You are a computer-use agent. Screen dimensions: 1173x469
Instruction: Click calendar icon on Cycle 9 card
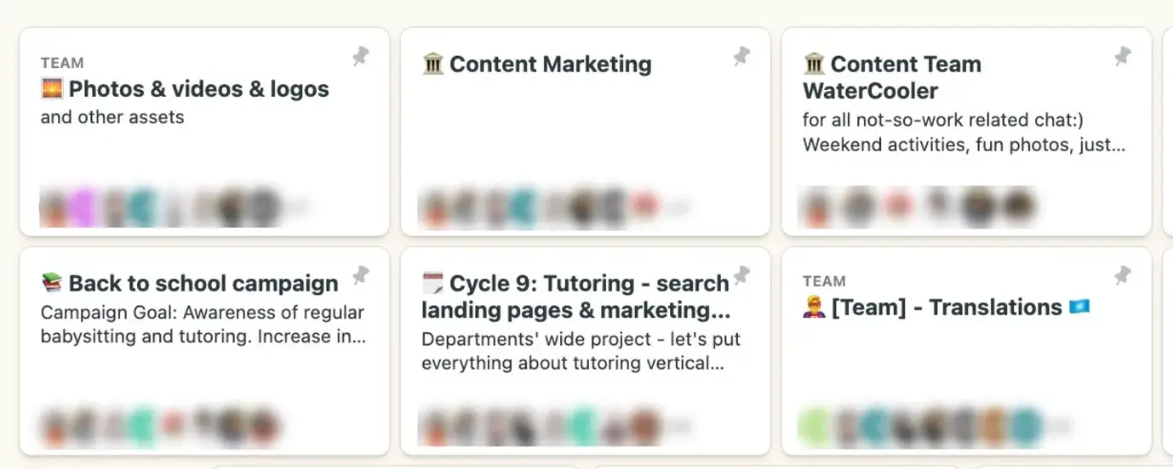(433, 283)
